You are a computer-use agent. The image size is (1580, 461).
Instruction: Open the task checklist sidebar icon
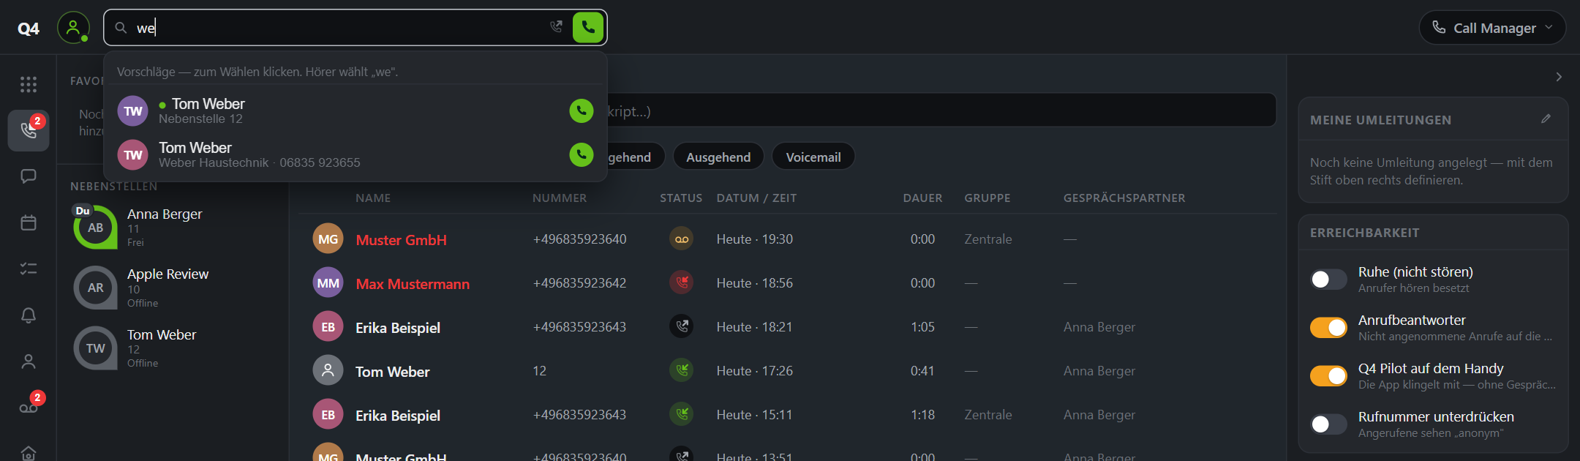29,269
